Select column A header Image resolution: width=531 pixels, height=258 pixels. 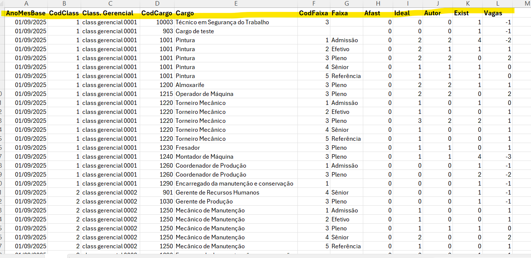(26, 4)
